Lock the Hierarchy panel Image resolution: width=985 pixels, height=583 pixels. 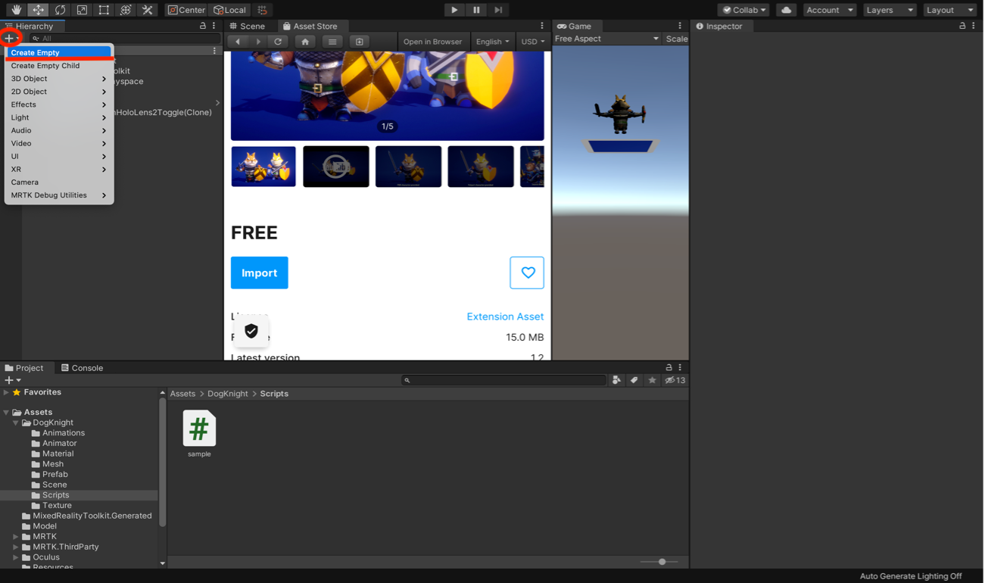[203, 26]
